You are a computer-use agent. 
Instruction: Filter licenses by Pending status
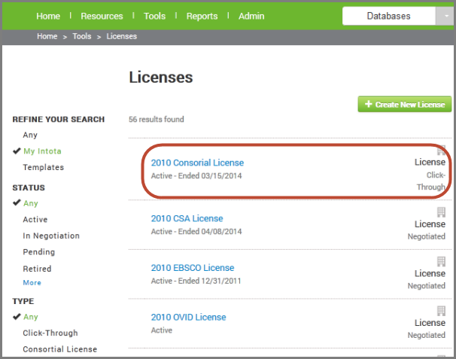[39, 252]
